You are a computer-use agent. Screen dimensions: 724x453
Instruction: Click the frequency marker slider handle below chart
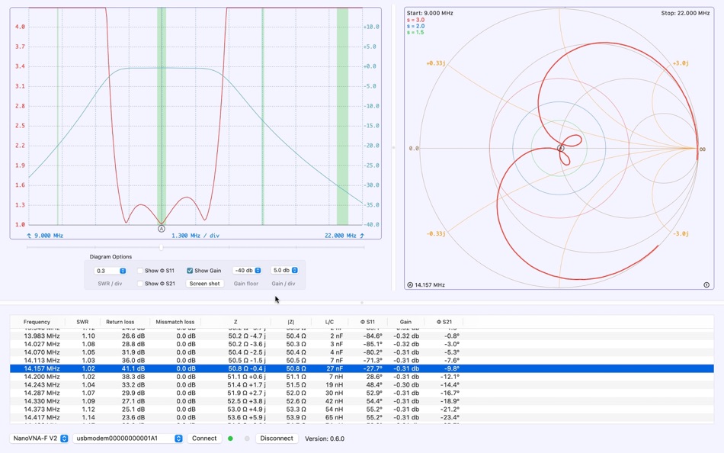pyautogui.click(x=161, y=247)
